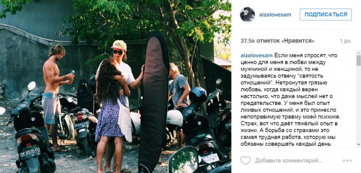The height and width of the screenshot is (173, 361).
Task: Click the yellow cap on the man
Action: click(x=119, y=45)
